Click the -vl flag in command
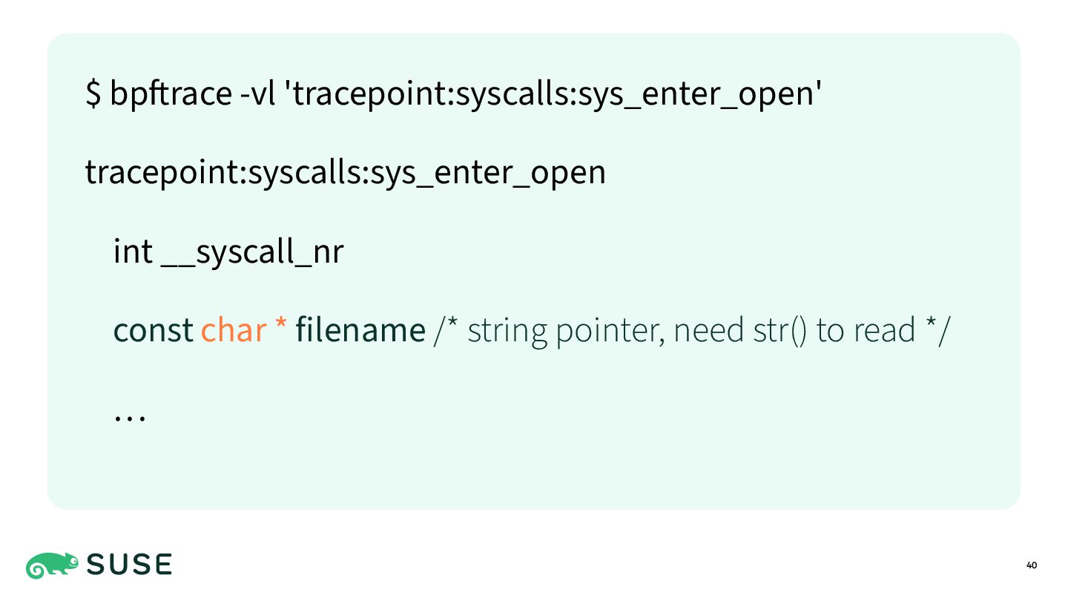The image size is (1068, 601). click(257, 94)
